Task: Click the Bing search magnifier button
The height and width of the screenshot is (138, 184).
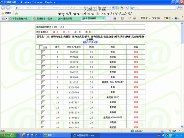Action: 178,7
